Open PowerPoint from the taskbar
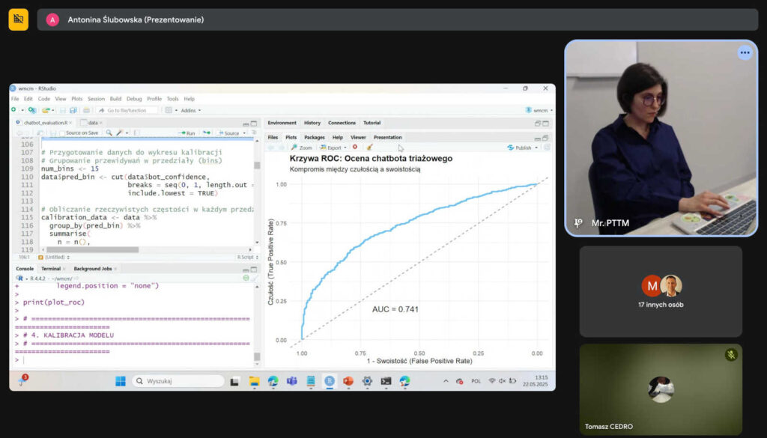 (x=348, y=381)
